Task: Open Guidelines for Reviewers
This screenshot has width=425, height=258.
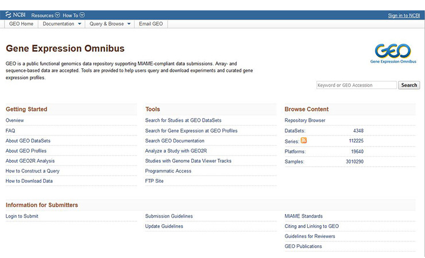Action: click(310, 236)
